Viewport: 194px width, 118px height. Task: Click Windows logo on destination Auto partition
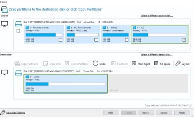(x=27, y=77)
